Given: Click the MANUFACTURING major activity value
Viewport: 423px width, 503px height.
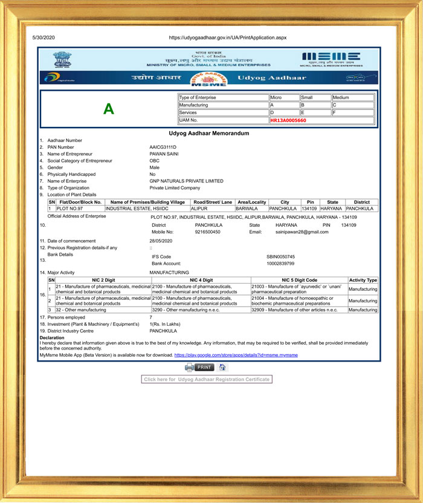Looking at the screenshot, I should [x=169, y=272].
